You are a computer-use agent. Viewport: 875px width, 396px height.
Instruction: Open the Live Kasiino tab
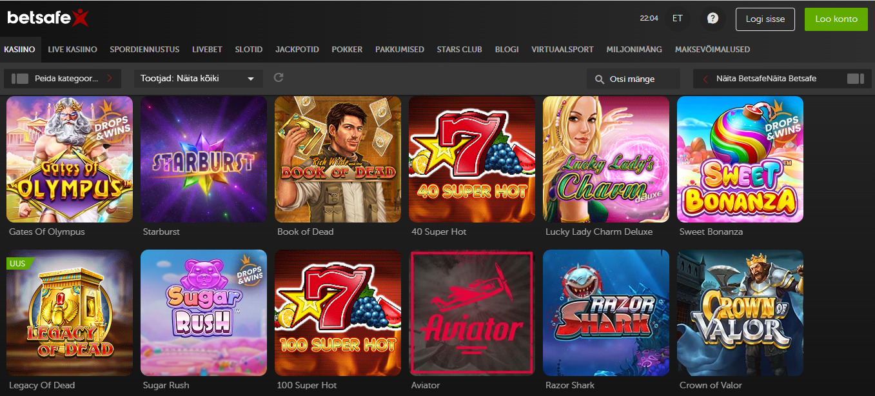pos(72,50)
